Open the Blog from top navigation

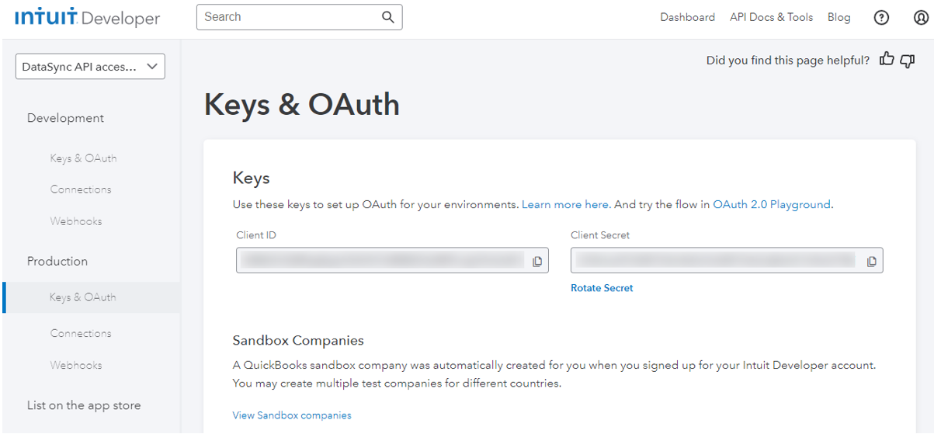point(839,17)
